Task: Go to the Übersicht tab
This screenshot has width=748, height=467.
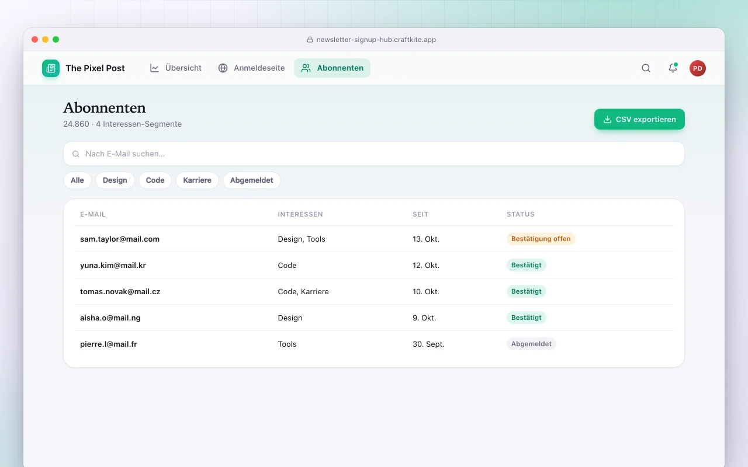Action: point(176,68)
